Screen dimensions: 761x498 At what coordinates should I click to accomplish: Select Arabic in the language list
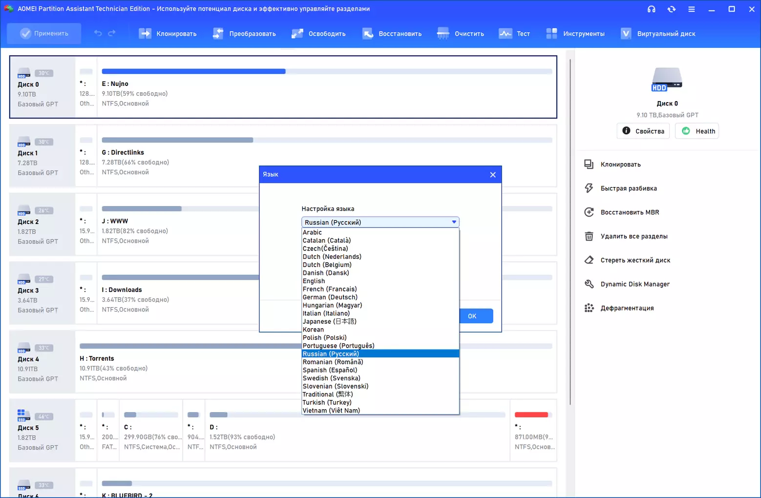380,232
